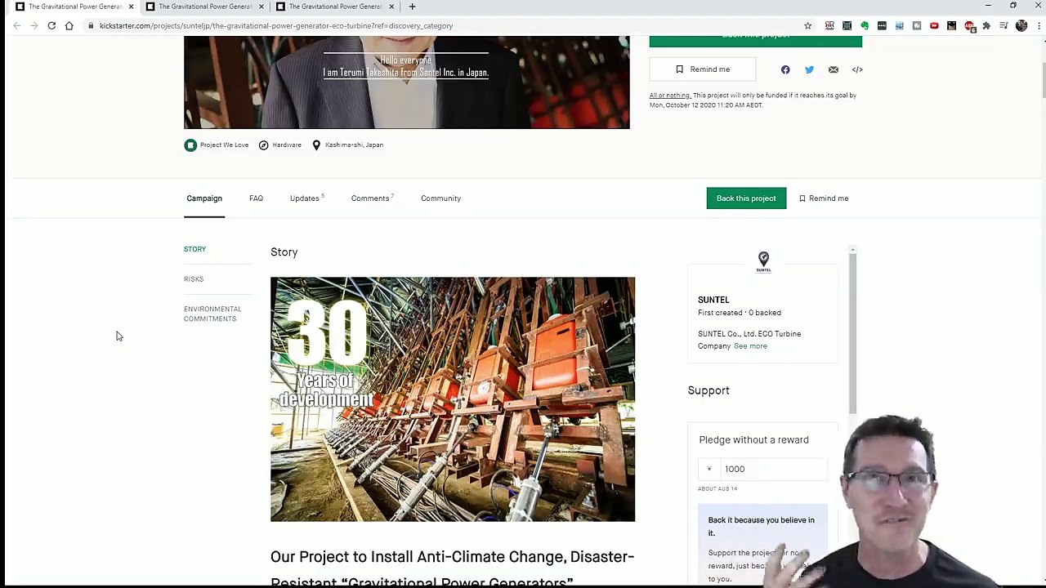
Task: Click the Support panel scrollbar
Action: tap(852, 333)
